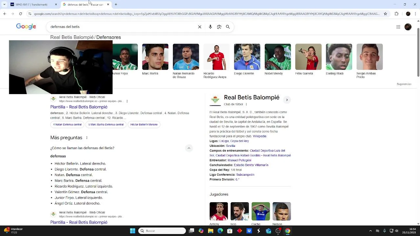
Task: Open the Wikipedia link in the knowledge panel
Action: [x=260, y=136]
